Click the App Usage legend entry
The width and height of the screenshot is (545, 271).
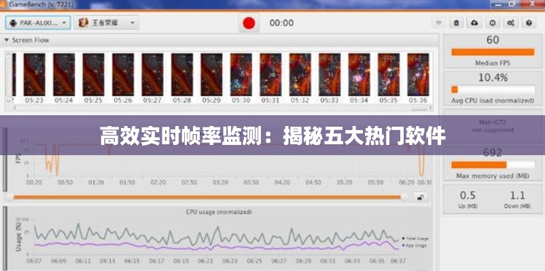(x=414, y=245)
